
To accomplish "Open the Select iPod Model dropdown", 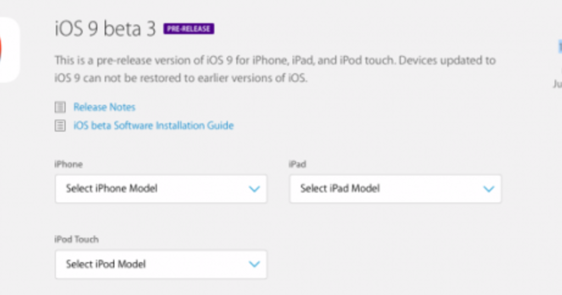I will click(161, 264).
